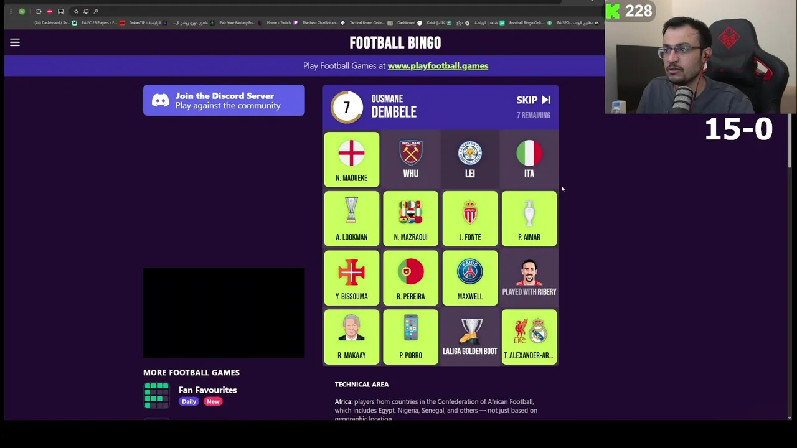Select the LEI Leicester crest tile
Viewport: 797px width, 448px height.
pos(469,159)
